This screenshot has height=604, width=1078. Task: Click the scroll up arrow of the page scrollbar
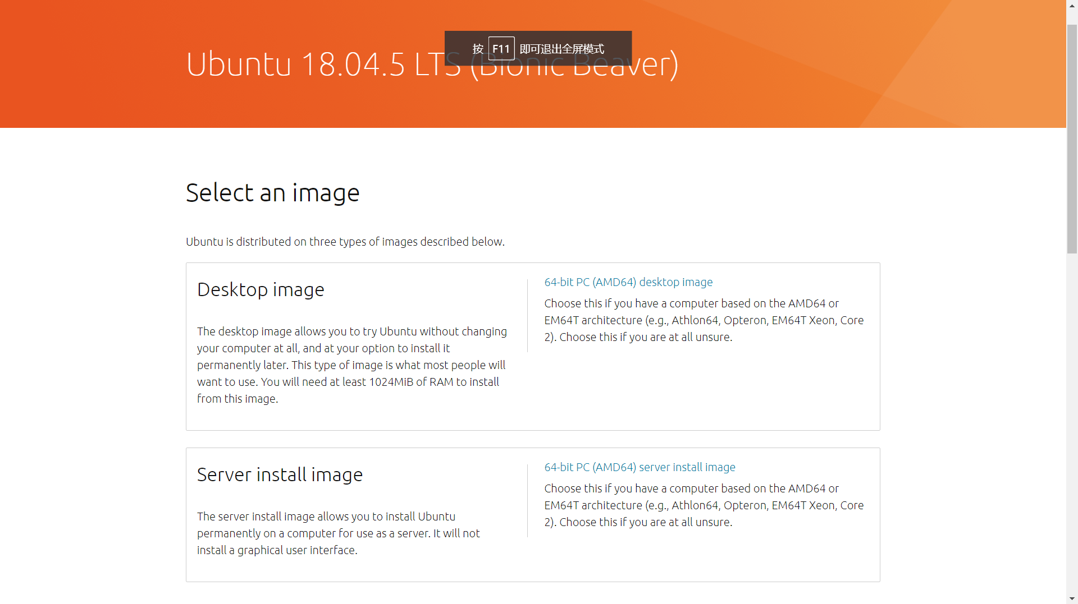(x=1072, y=5)
